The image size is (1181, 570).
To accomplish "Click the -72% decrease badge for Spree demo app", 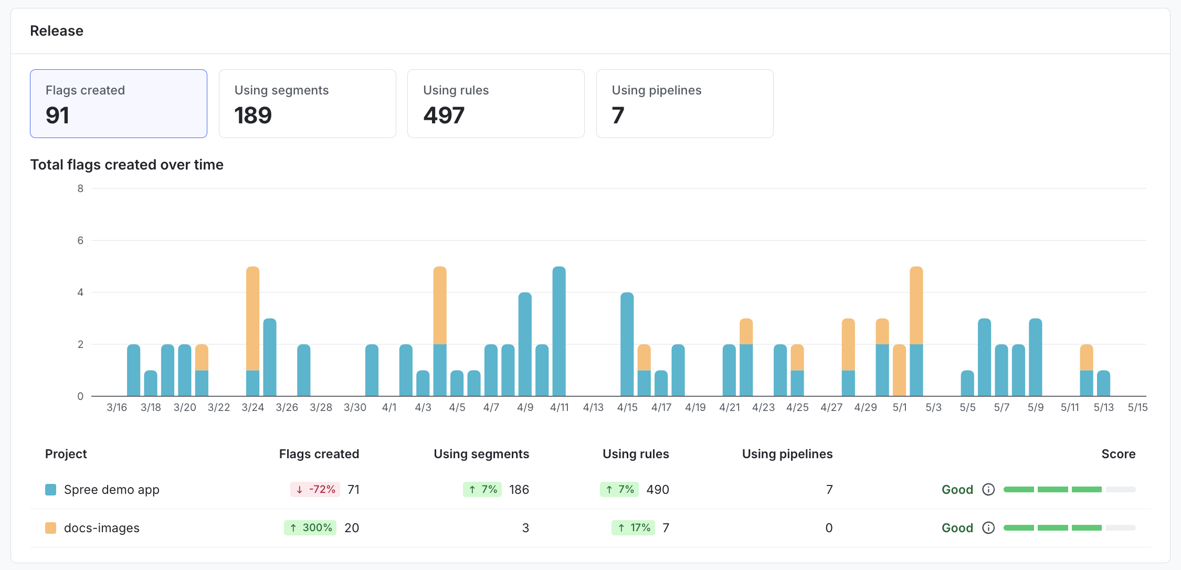I will pyautogui.click(x=314, y=489).
